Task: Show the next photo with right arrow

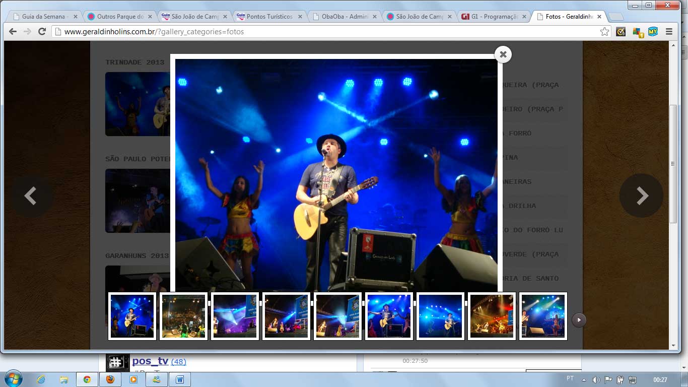Action: [641, 196]
